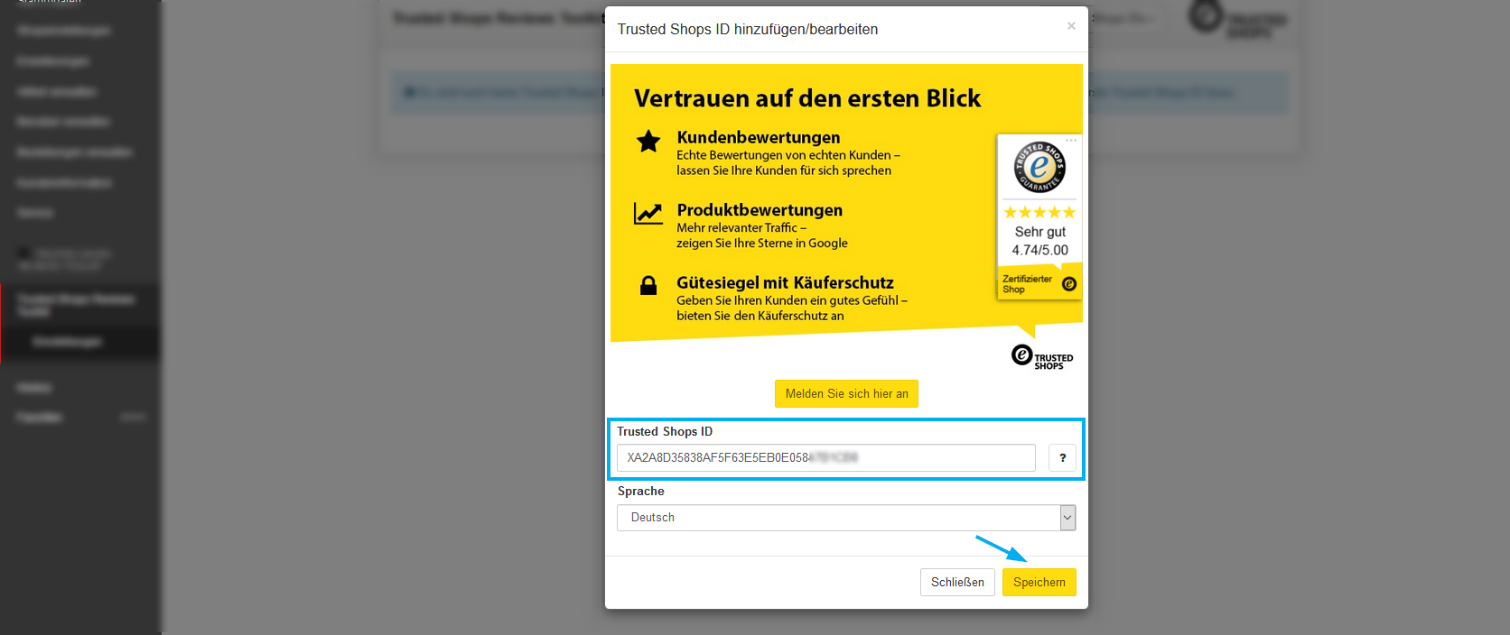The image size is (1510, 635).
Task: Click the five yellow rating stars
Action: coord(1039,213)
